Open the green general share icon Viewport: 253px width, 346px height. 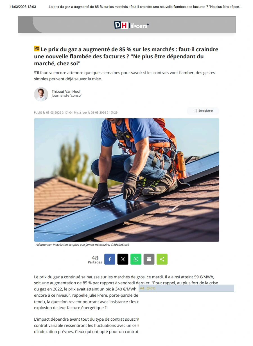point(162,259)
